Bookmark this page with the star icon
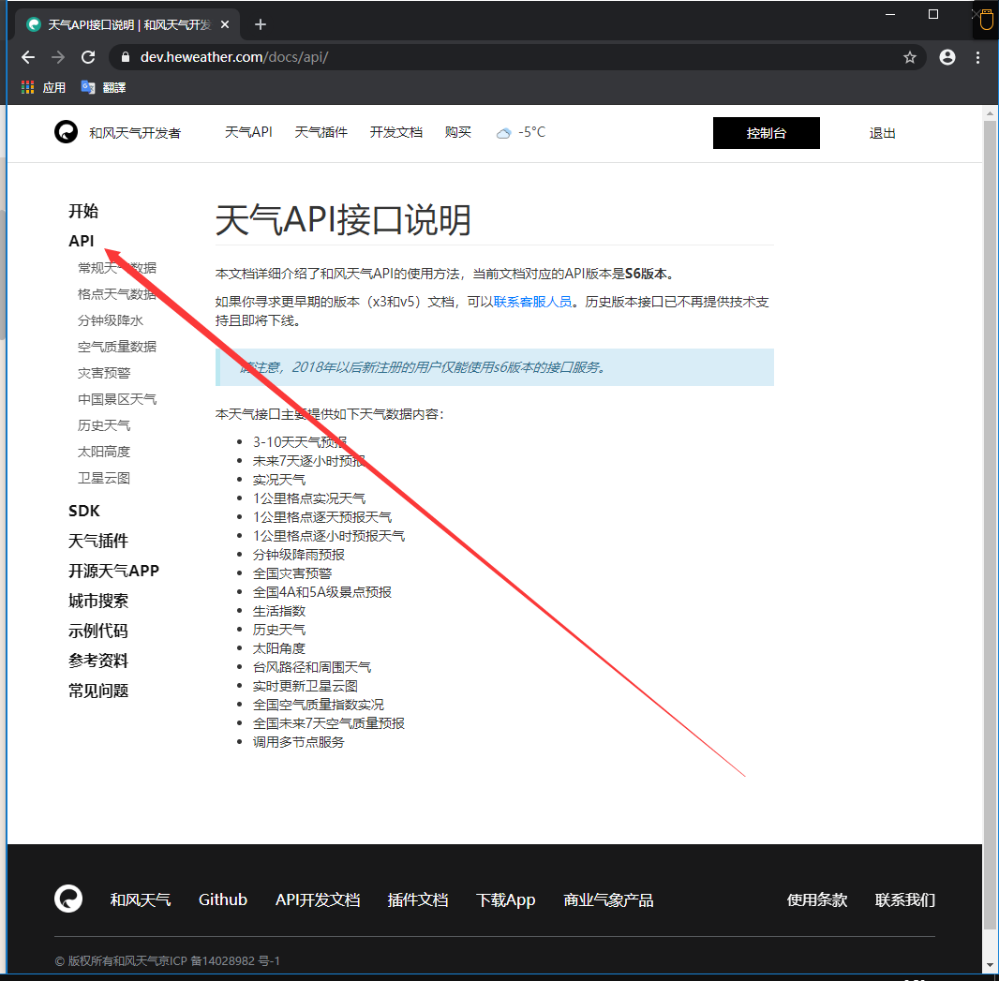 [909, 57]
